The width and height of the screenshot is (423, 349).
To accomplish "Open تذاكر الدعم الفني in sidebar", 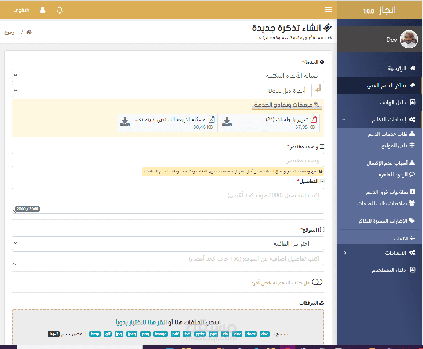I will (x=386, y=86).
